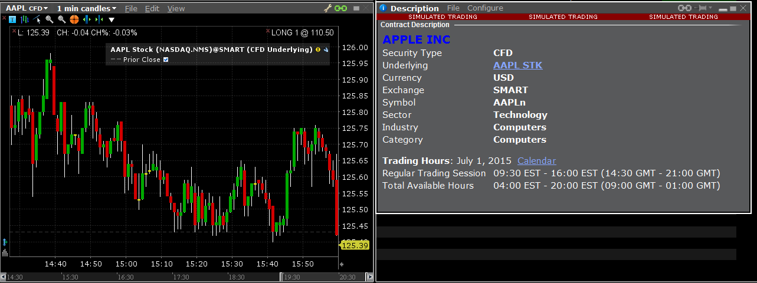Click the small arrow at chart bottom right
This screenshot has height=283, width=757.
[342, 264]
